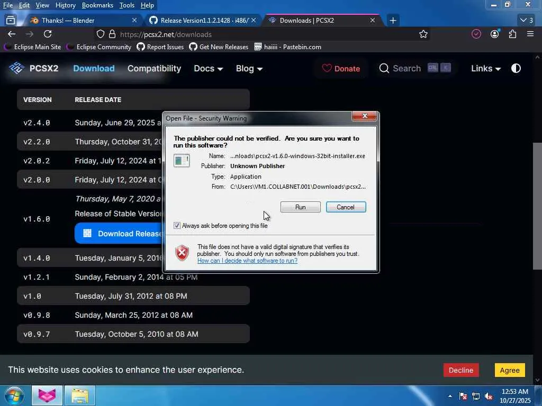Close the Security Warning dialog with X
This screenshot has width=542, height=406.
pyautogui.click(x=364, y=116)
